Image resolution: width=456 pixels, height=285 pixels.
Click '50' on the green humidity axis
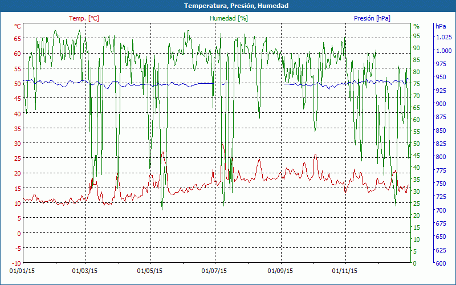417,144
